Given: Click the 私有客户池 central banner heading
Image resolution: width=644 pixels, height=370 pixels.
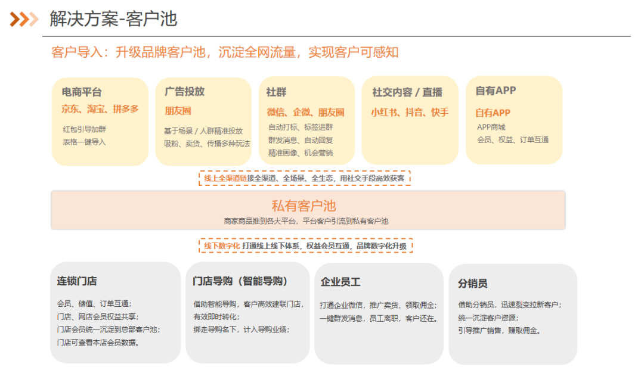Looking at the screenshot, I should [x=304, y=206].
